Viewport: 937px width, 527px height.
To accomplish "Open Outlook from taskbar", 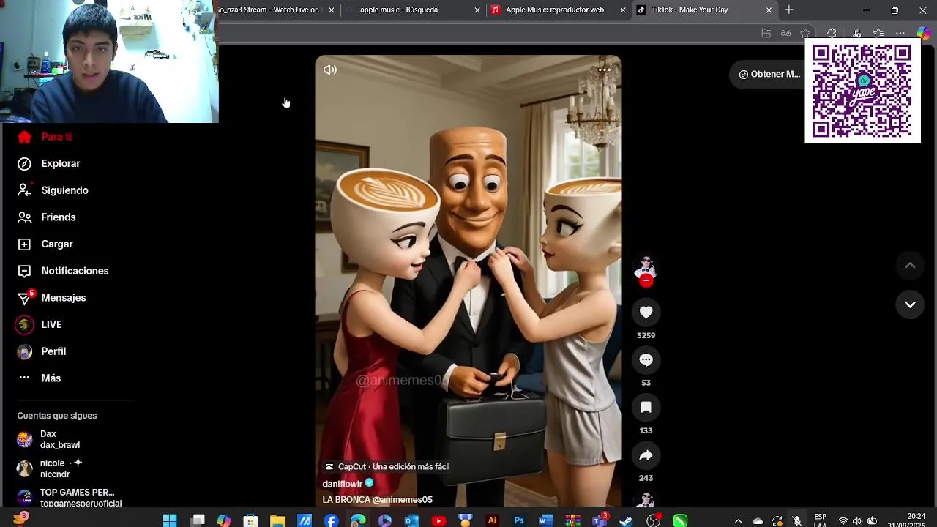I will click(411, 520).
